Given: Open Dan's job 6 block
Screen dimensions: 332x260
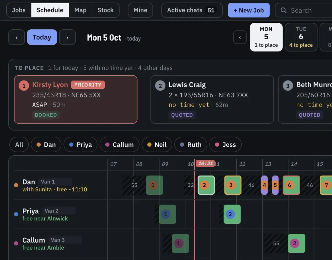Looking at the screenshot, I should [291, 185].
